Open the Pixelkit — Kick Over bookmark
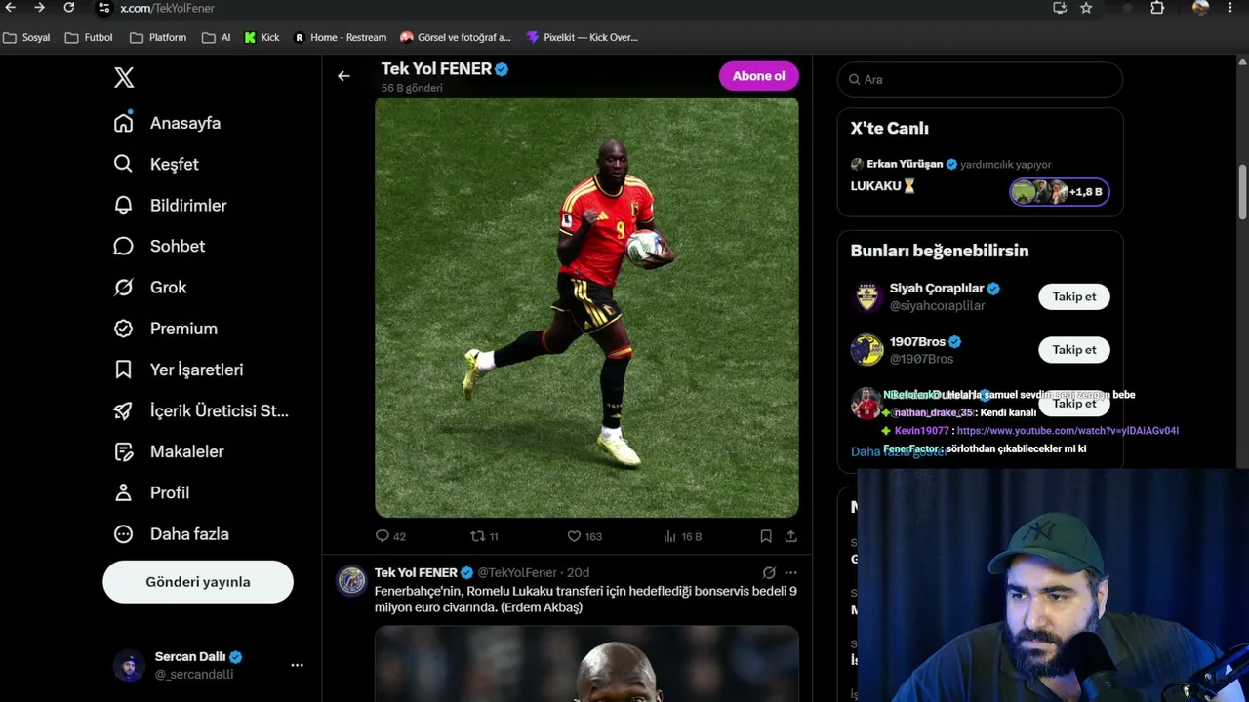Screen dimensions: 1249x702 point(582,38)
